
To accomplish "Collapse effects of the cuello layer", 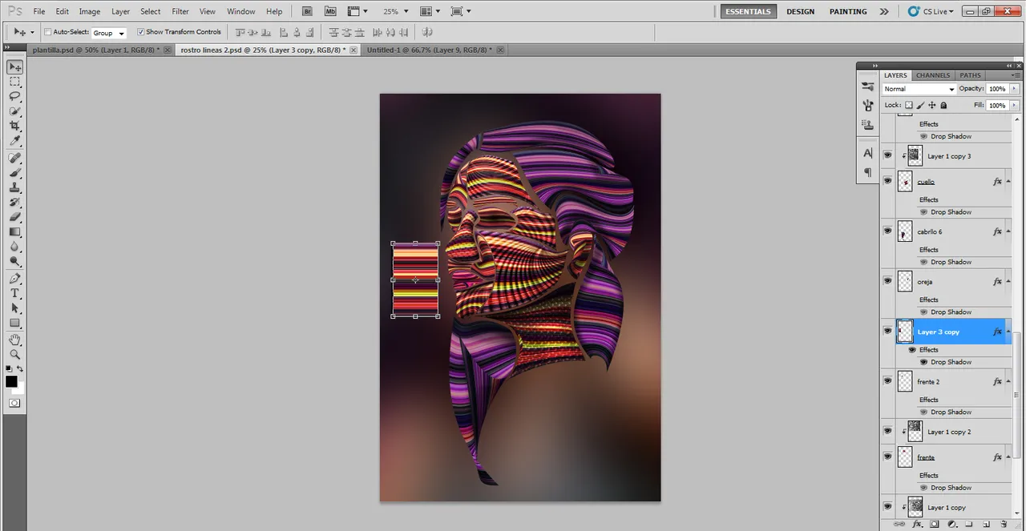I will (1008, 182).
